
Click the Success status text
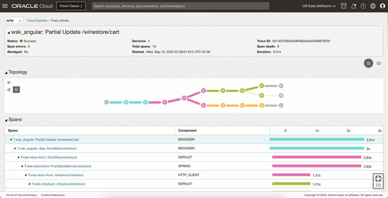coord(30,41)
